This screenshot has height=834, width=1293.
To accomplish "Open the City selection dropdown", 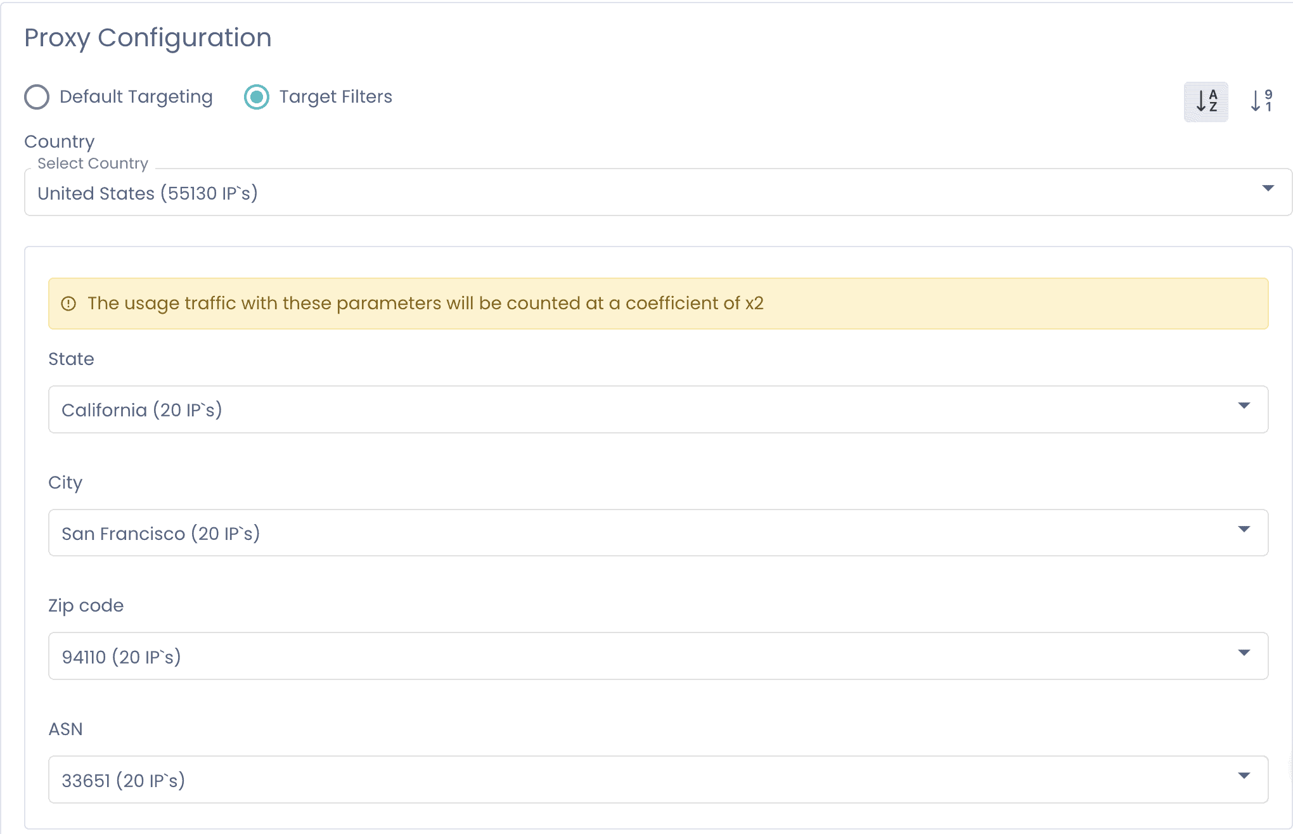I will (x=1244, y=530).
